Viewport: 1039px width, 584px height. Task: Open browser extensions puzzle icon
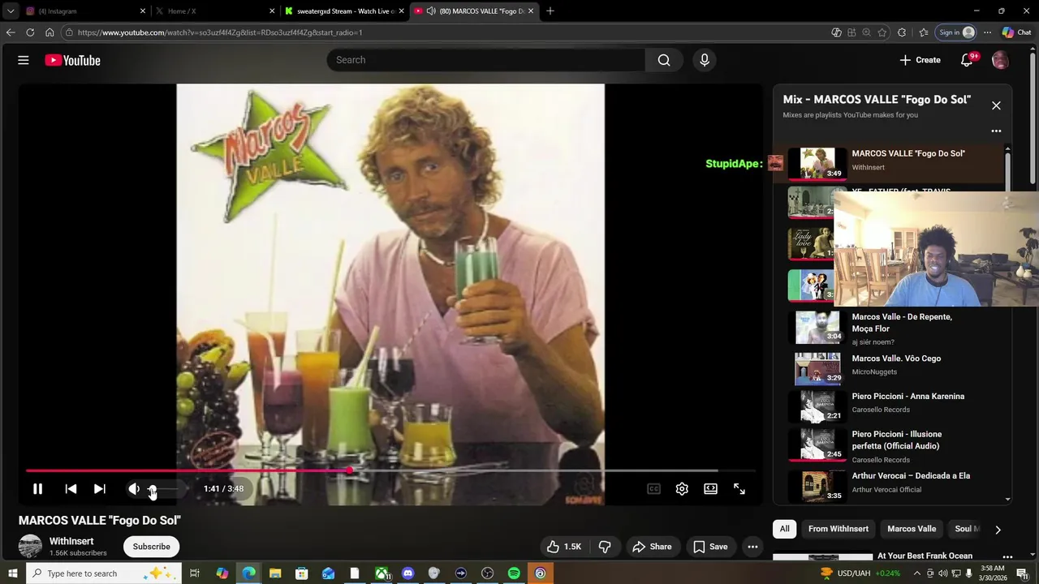click(x=902, y=32)
